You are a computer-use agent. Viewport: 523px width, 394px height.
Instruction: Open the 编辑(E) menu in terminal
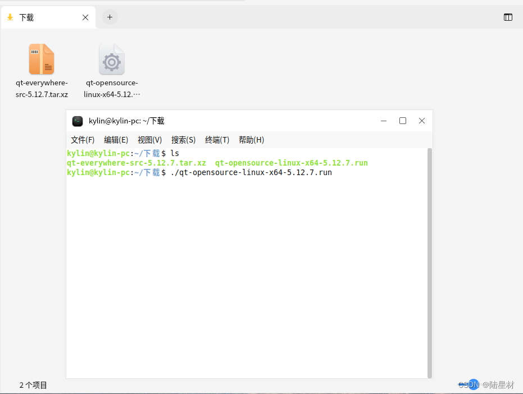coord(116,140)
